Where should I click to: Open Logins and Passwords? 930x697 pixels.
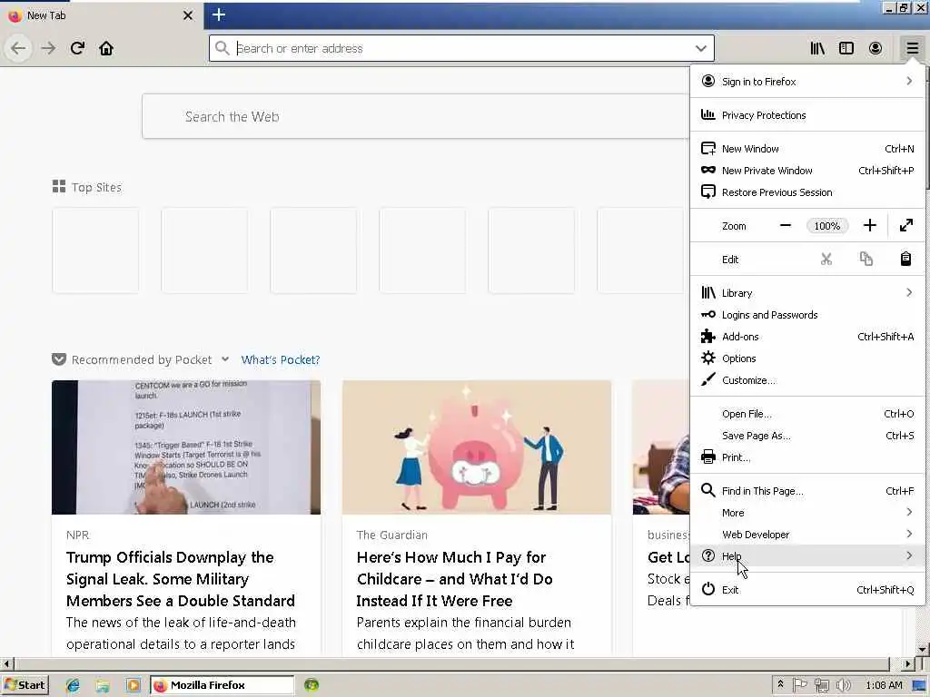[x=807, y=315]
